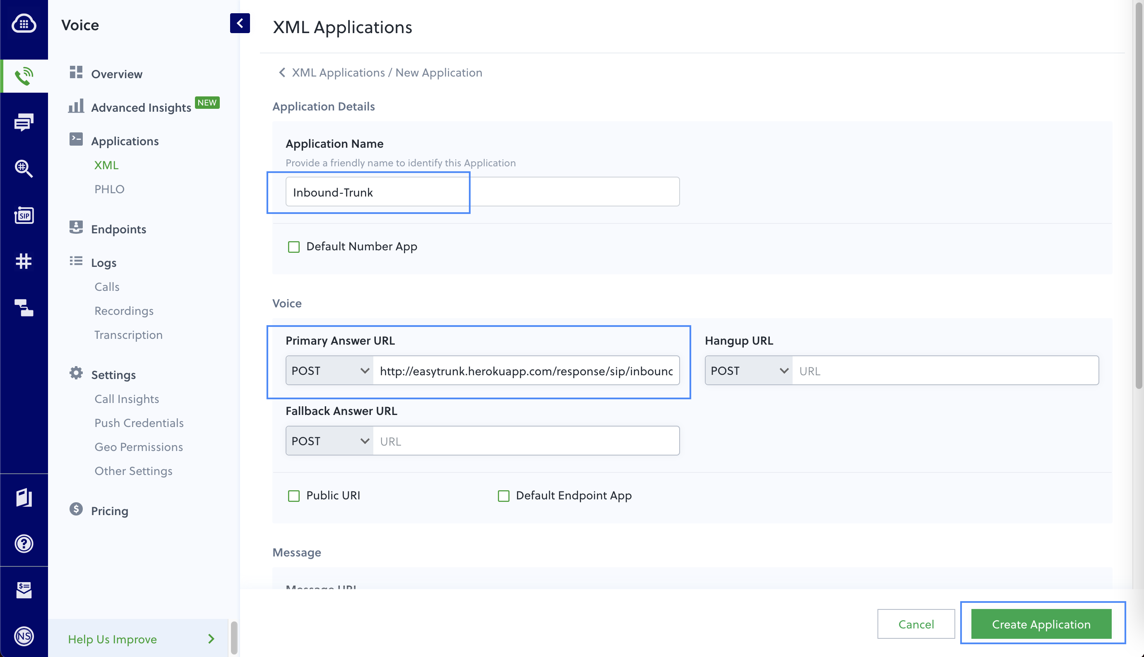Collapse the Voice side panel
This screenshot has height=657, width=1144.
click(240, 23)
